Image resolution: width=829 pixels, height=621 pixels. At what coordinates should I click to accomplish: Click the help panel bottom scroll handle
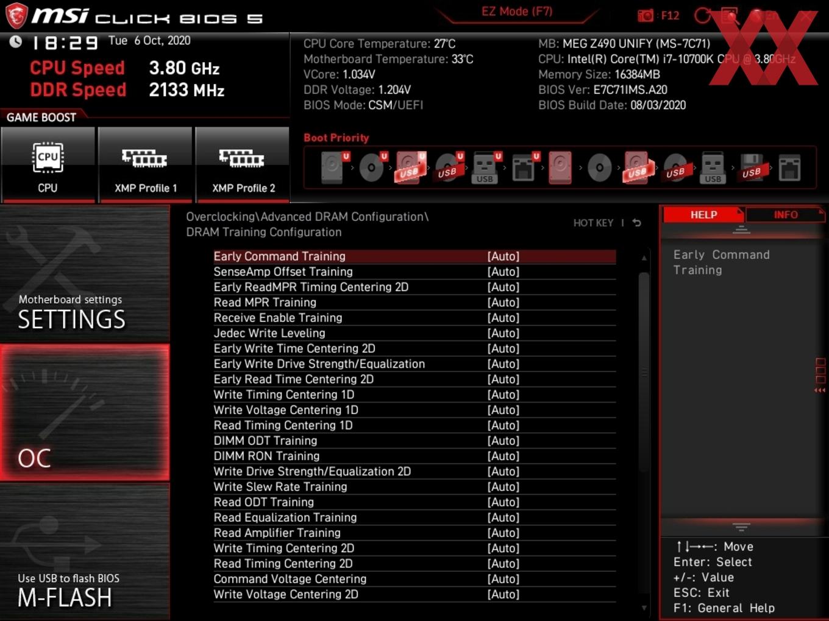coord(741,527)
